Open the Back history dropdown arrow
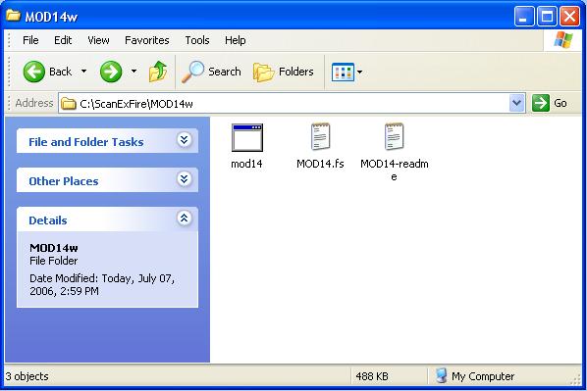The width and height of the screenshot is (587, 391). pos(83,72)
